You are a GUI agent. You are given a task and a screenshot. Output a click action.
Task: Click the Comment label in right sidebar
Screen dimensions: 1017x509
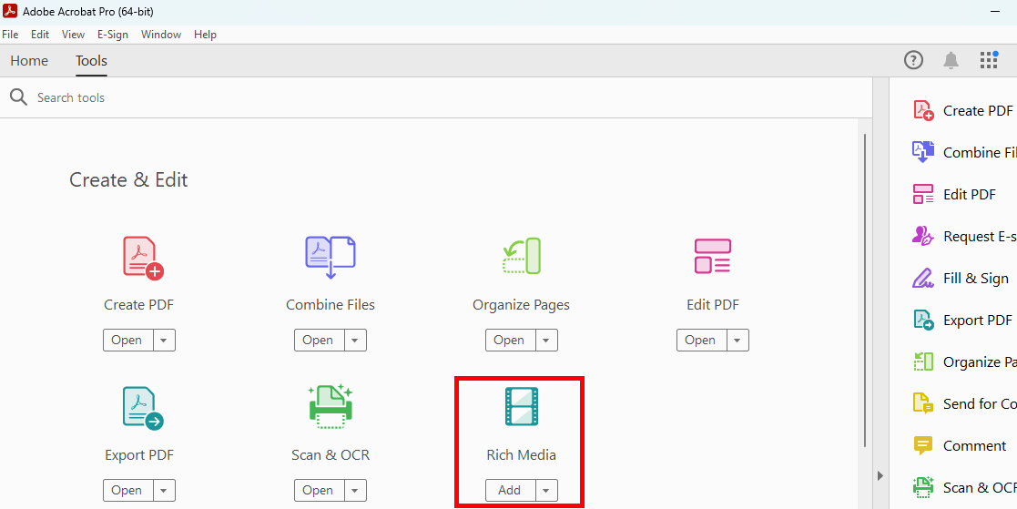coord(975,445)
